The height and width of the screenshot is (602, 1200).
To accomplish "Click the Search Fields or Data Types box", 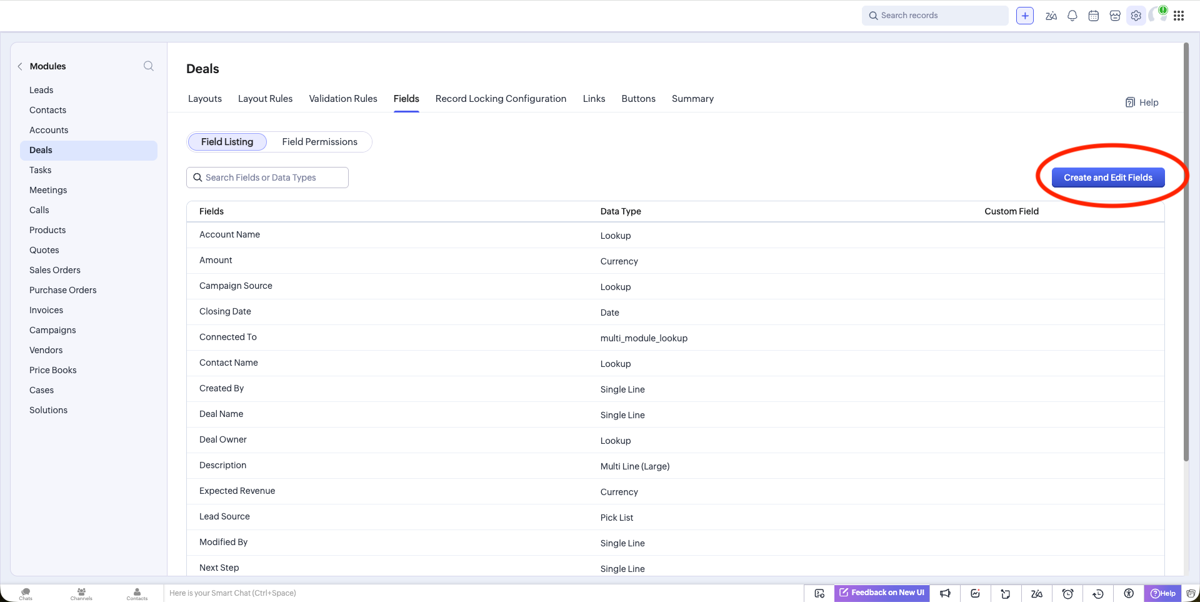I will coord(267,178).
